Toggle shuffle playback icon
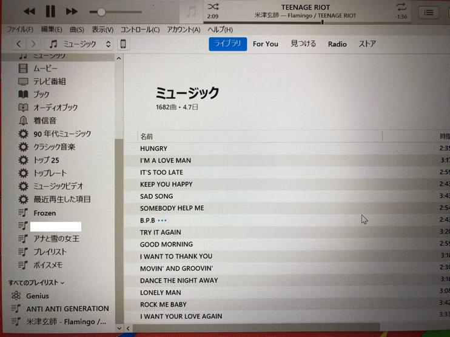Screen dimensions: 450x337 tap(213, 6)
